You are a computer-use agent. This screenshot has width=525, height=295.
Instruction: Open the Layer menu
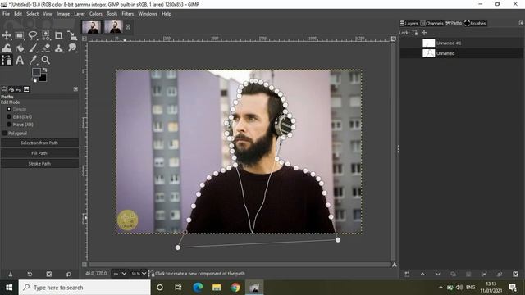point(80,14)
